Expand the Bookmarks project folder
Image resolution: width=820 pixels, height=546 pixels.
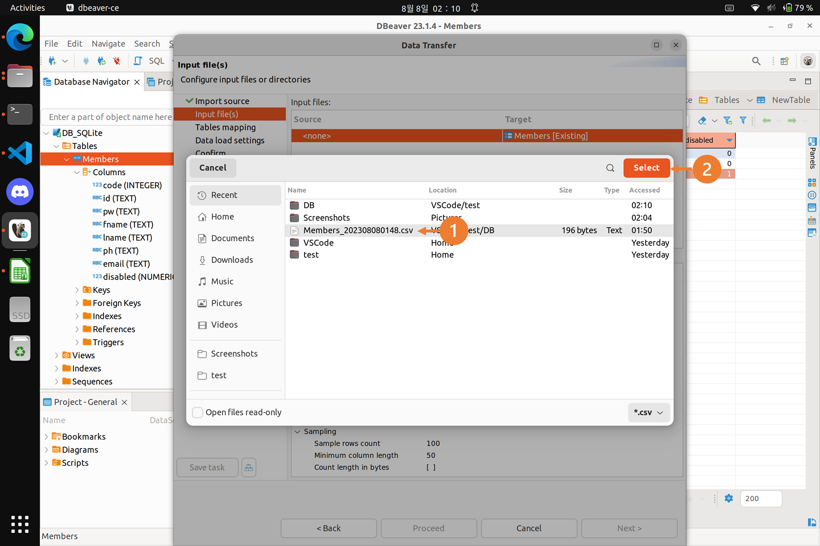point(47,437)
